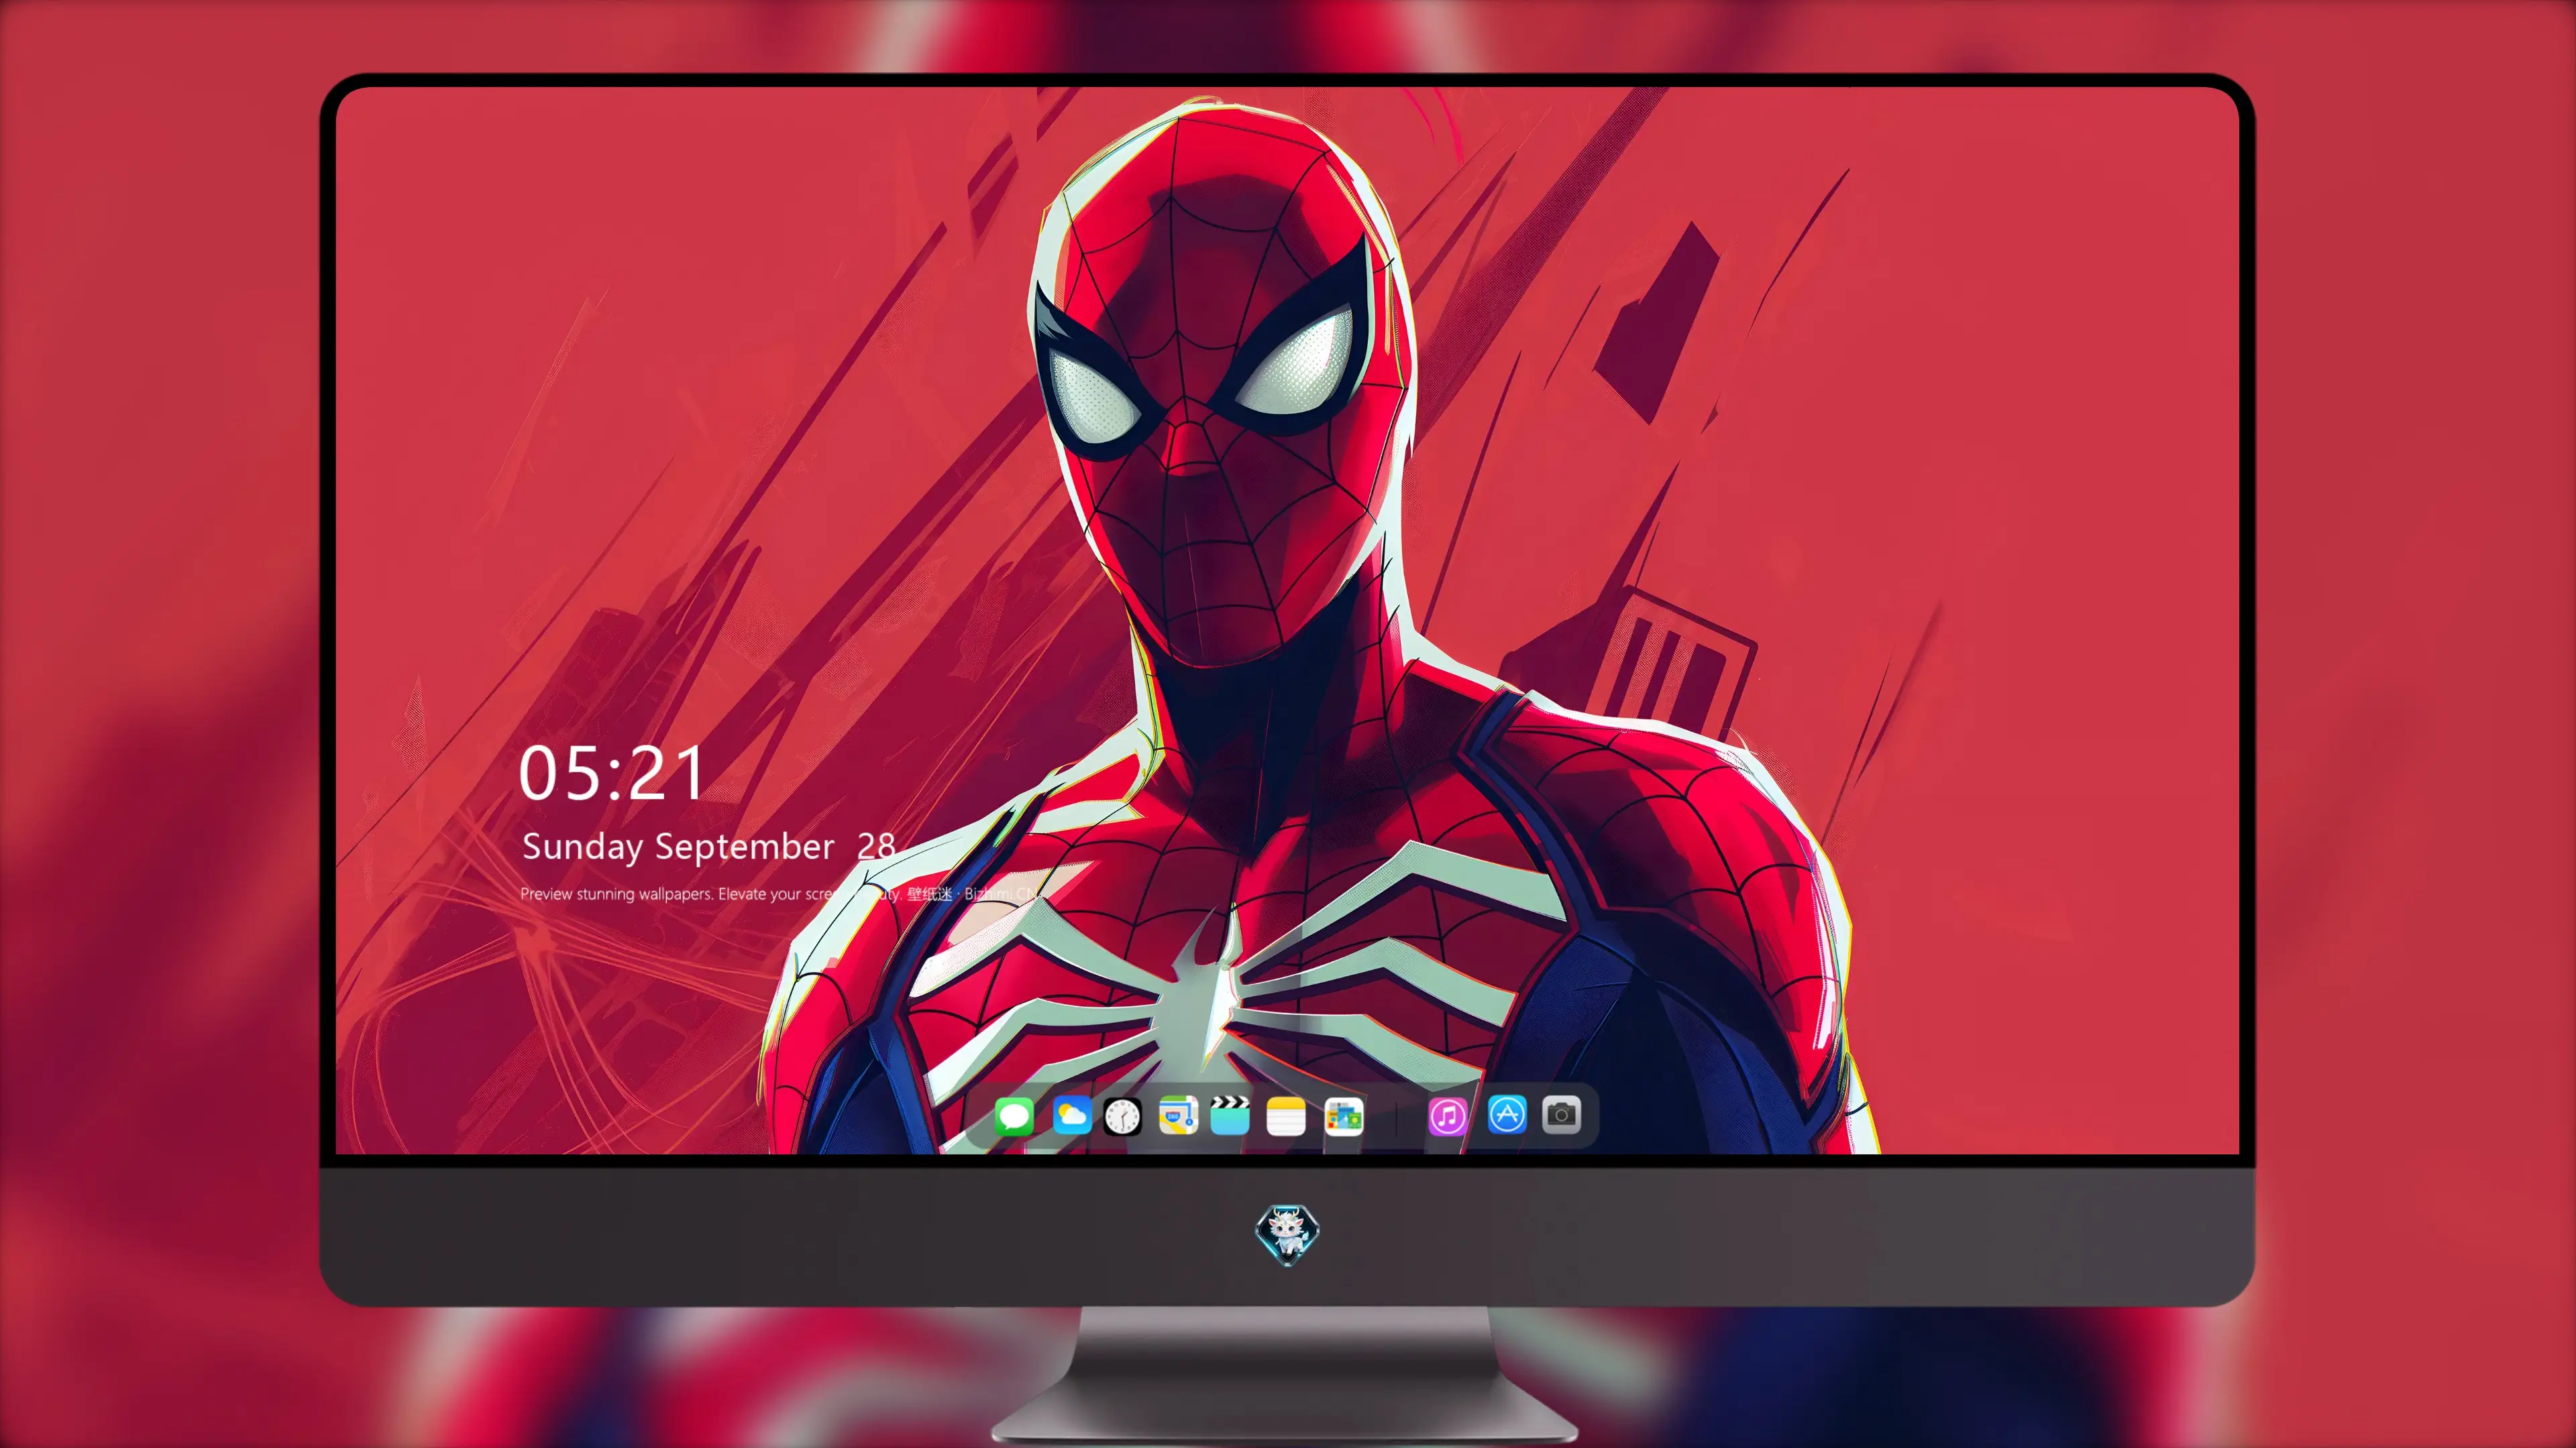2576x1448 pixels.
Task: Open the Maps app in the dock
Action: click(1178, 1115)
